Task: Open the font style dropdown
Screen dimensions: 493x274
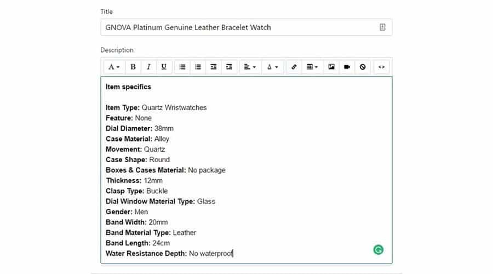Action: click(114, 67)
